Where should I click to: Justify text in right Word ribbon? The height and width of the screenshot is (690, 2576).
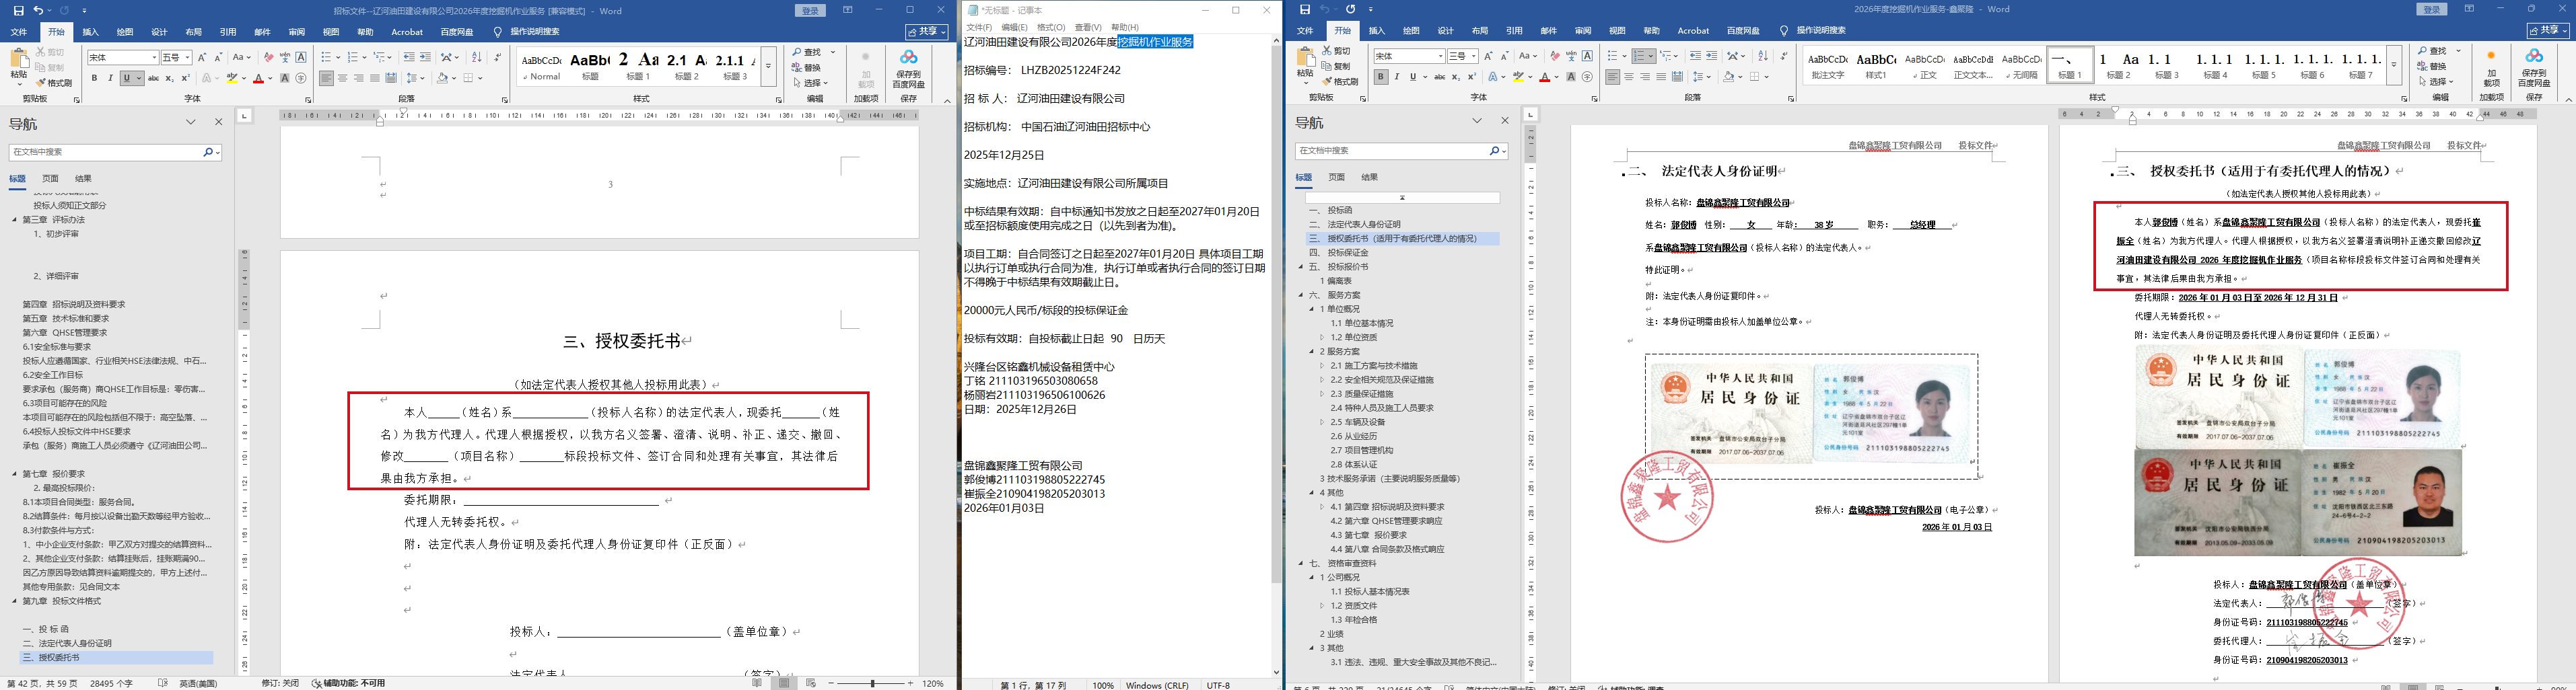point(1661,77)
